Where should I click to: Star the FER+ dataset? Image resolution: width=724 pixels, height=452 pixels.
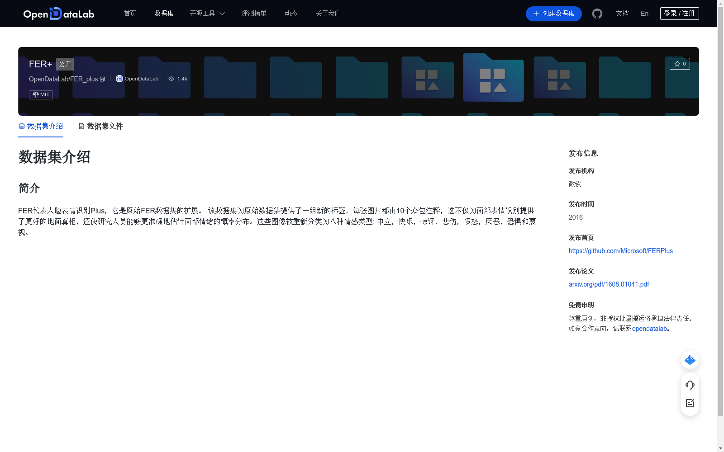[679, 64]
